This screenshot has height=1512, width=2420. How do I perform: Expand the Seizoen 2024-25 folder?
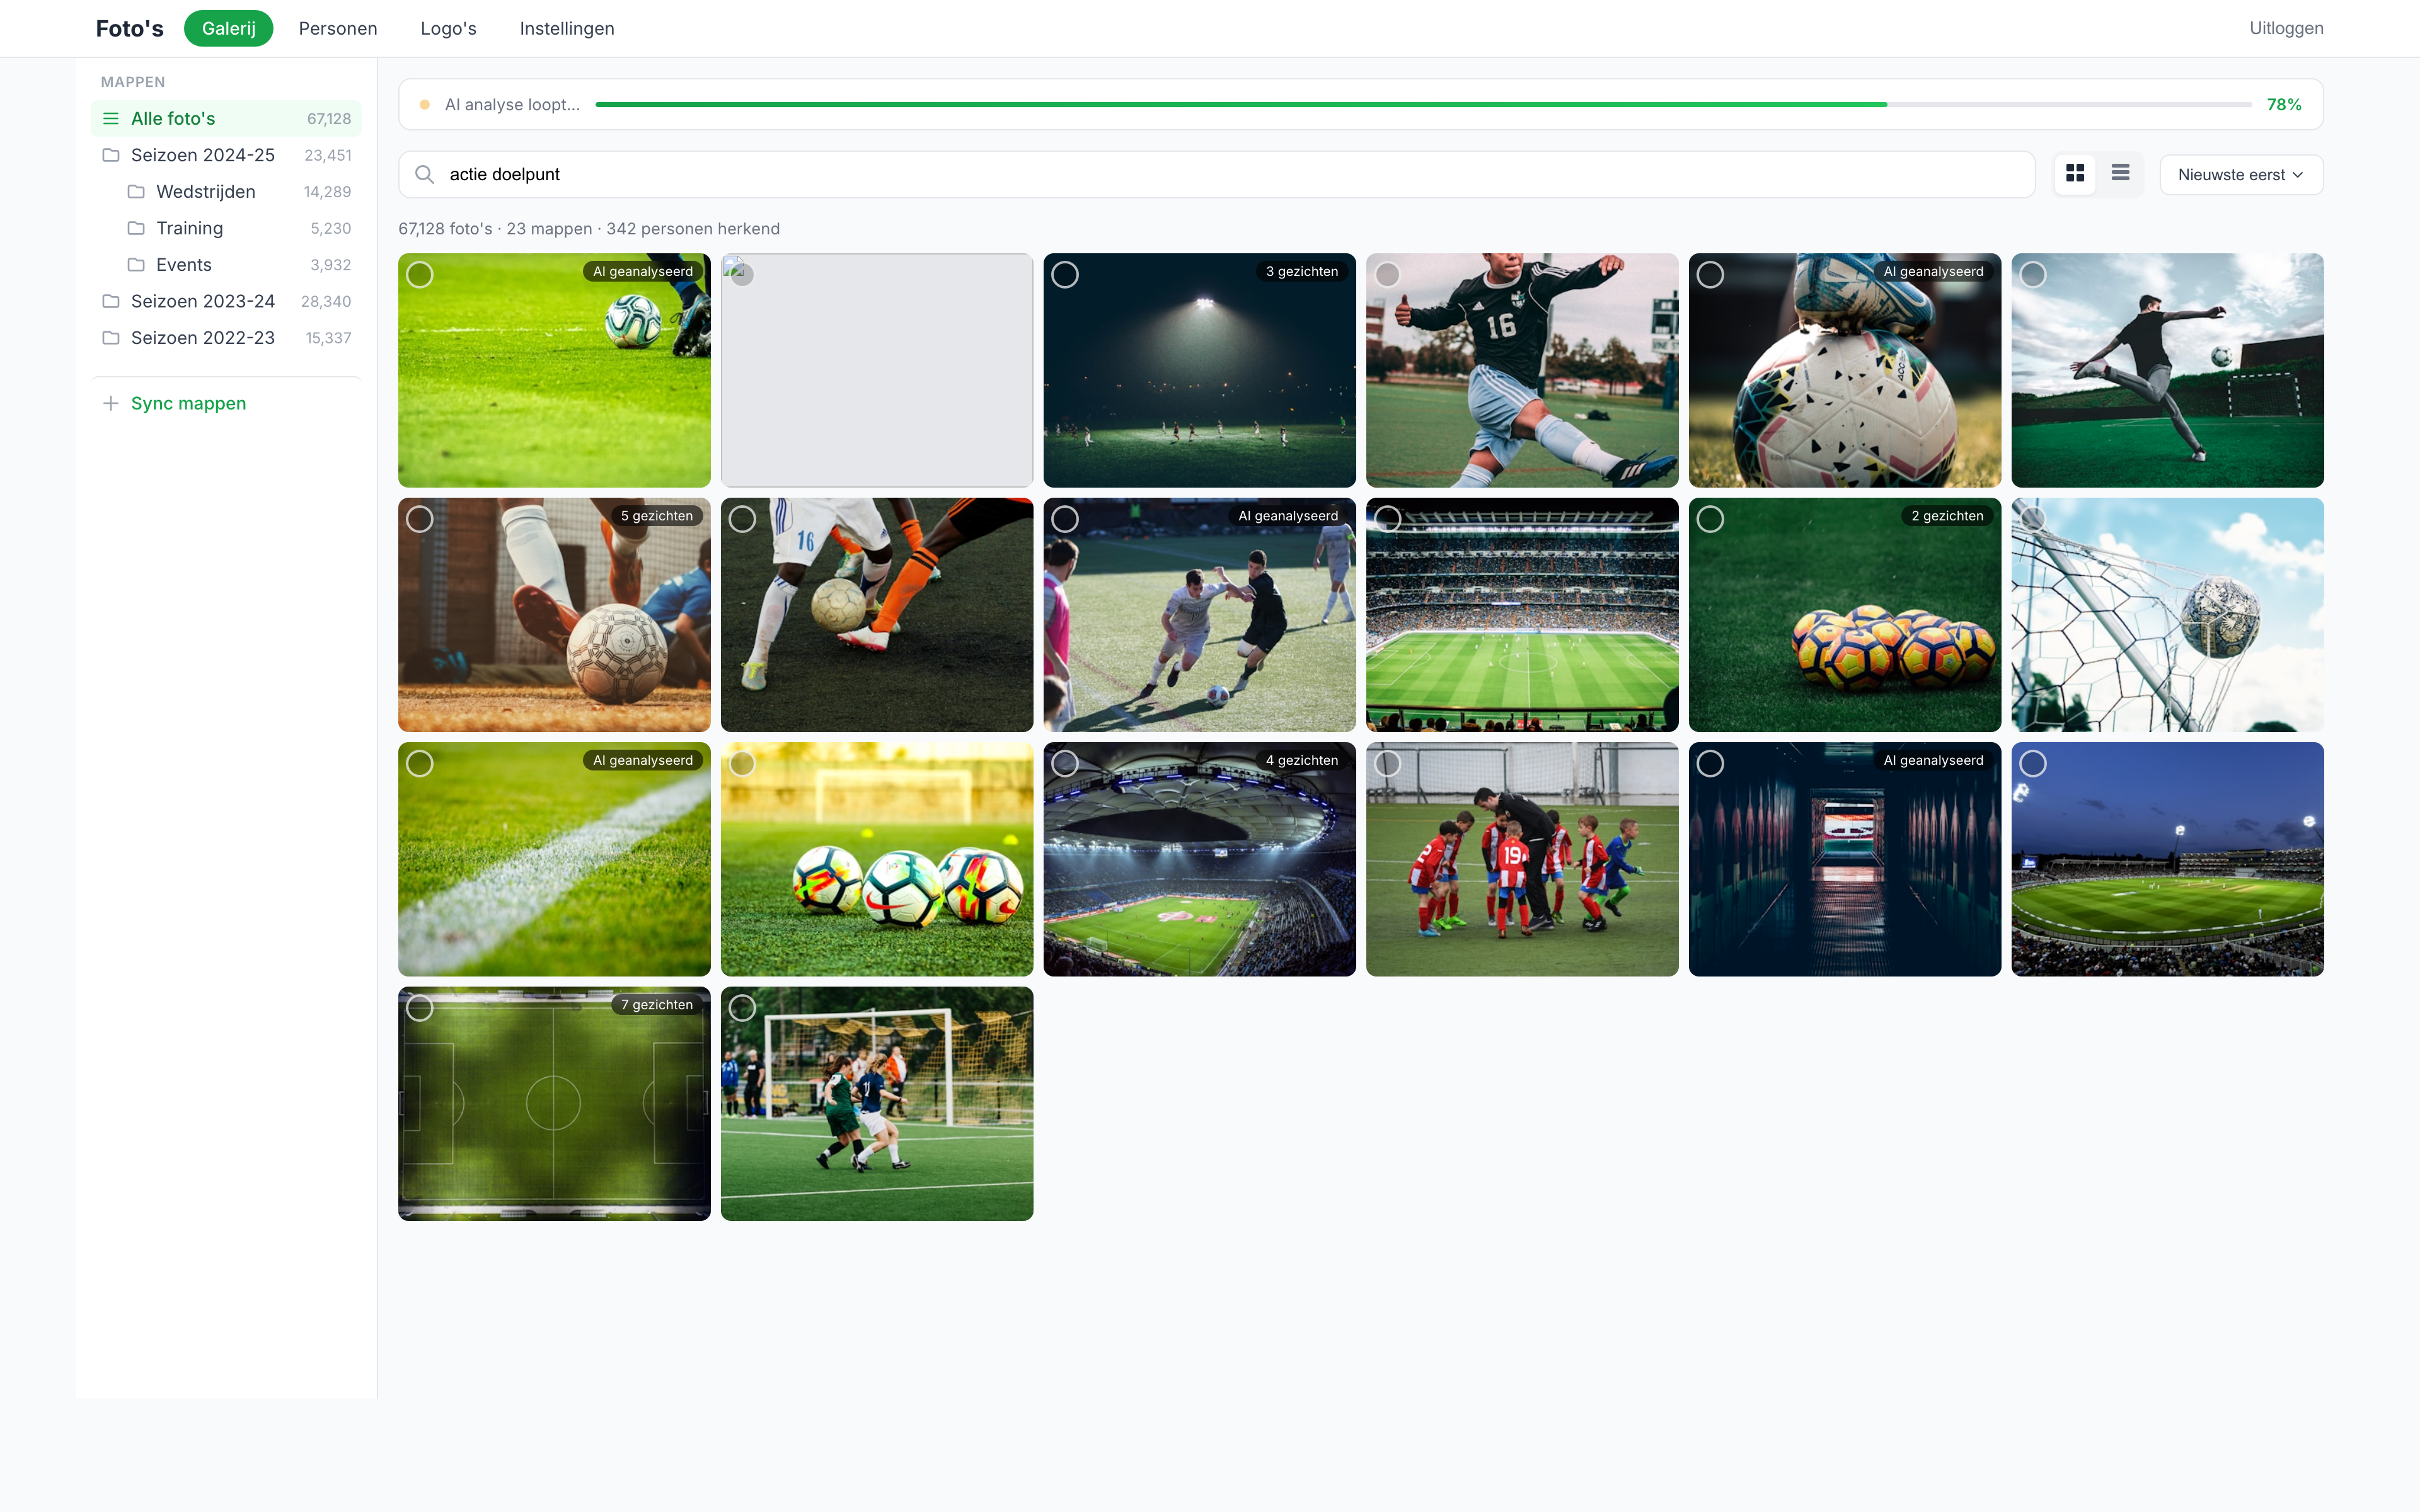pos(202,155)
